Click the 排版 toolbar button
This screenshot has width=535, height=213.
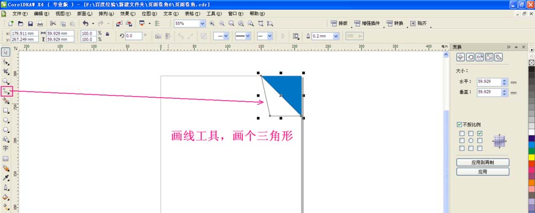pos(339,23)
